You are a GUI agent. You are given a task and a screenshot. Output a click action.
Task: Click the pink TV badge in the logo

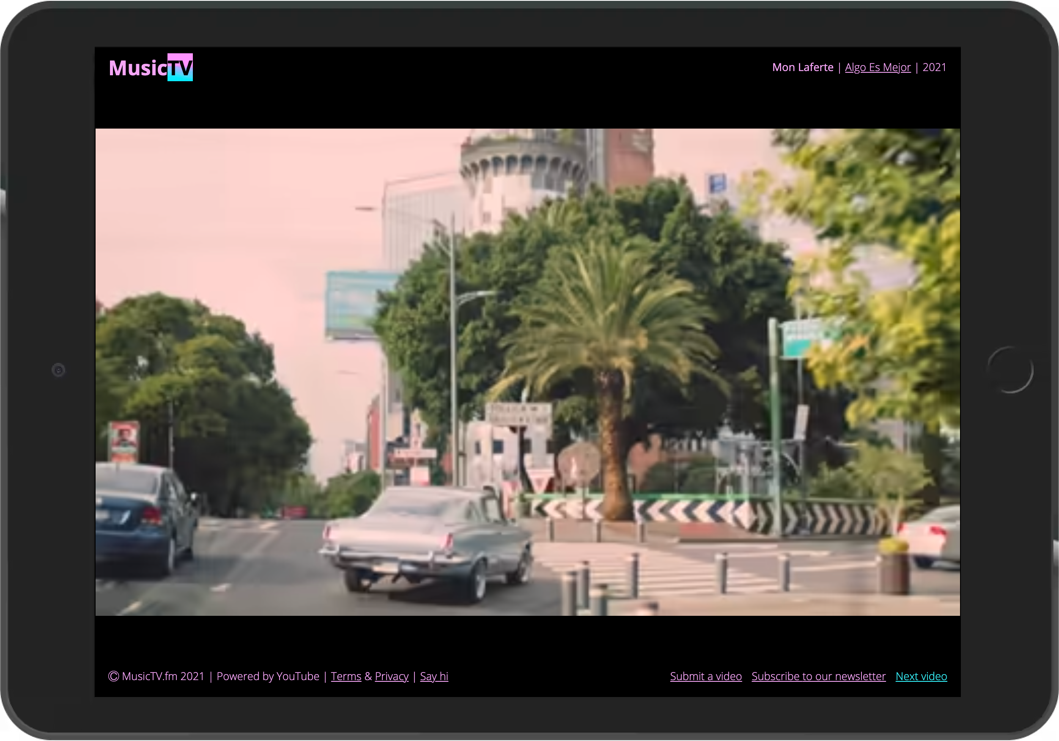click(x=181, y=68)
